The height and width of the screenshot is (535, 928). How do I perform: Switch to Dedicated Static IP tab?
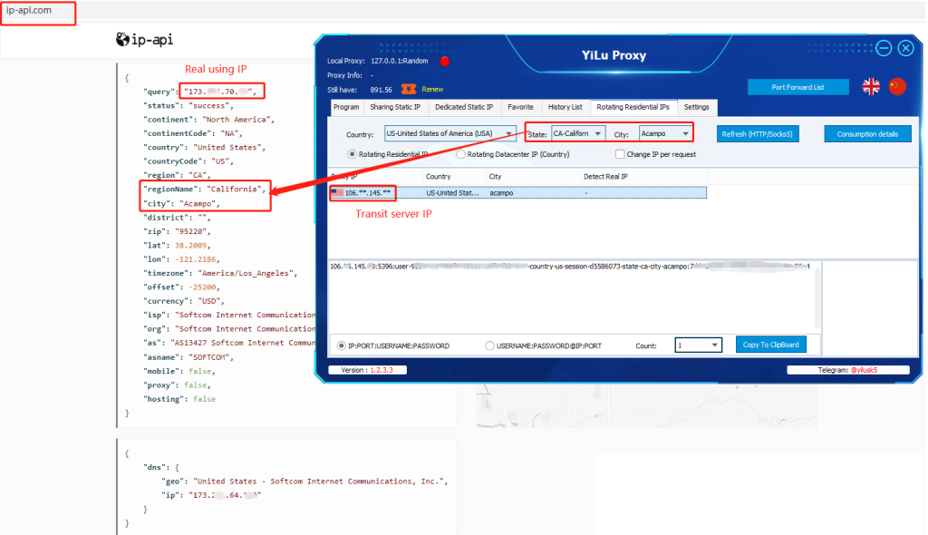(x=464, y=107)
